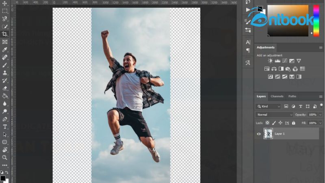This screenshot has height=183, width=325.
Task: Switch to the Channels tab
Action: coord(277,96)
